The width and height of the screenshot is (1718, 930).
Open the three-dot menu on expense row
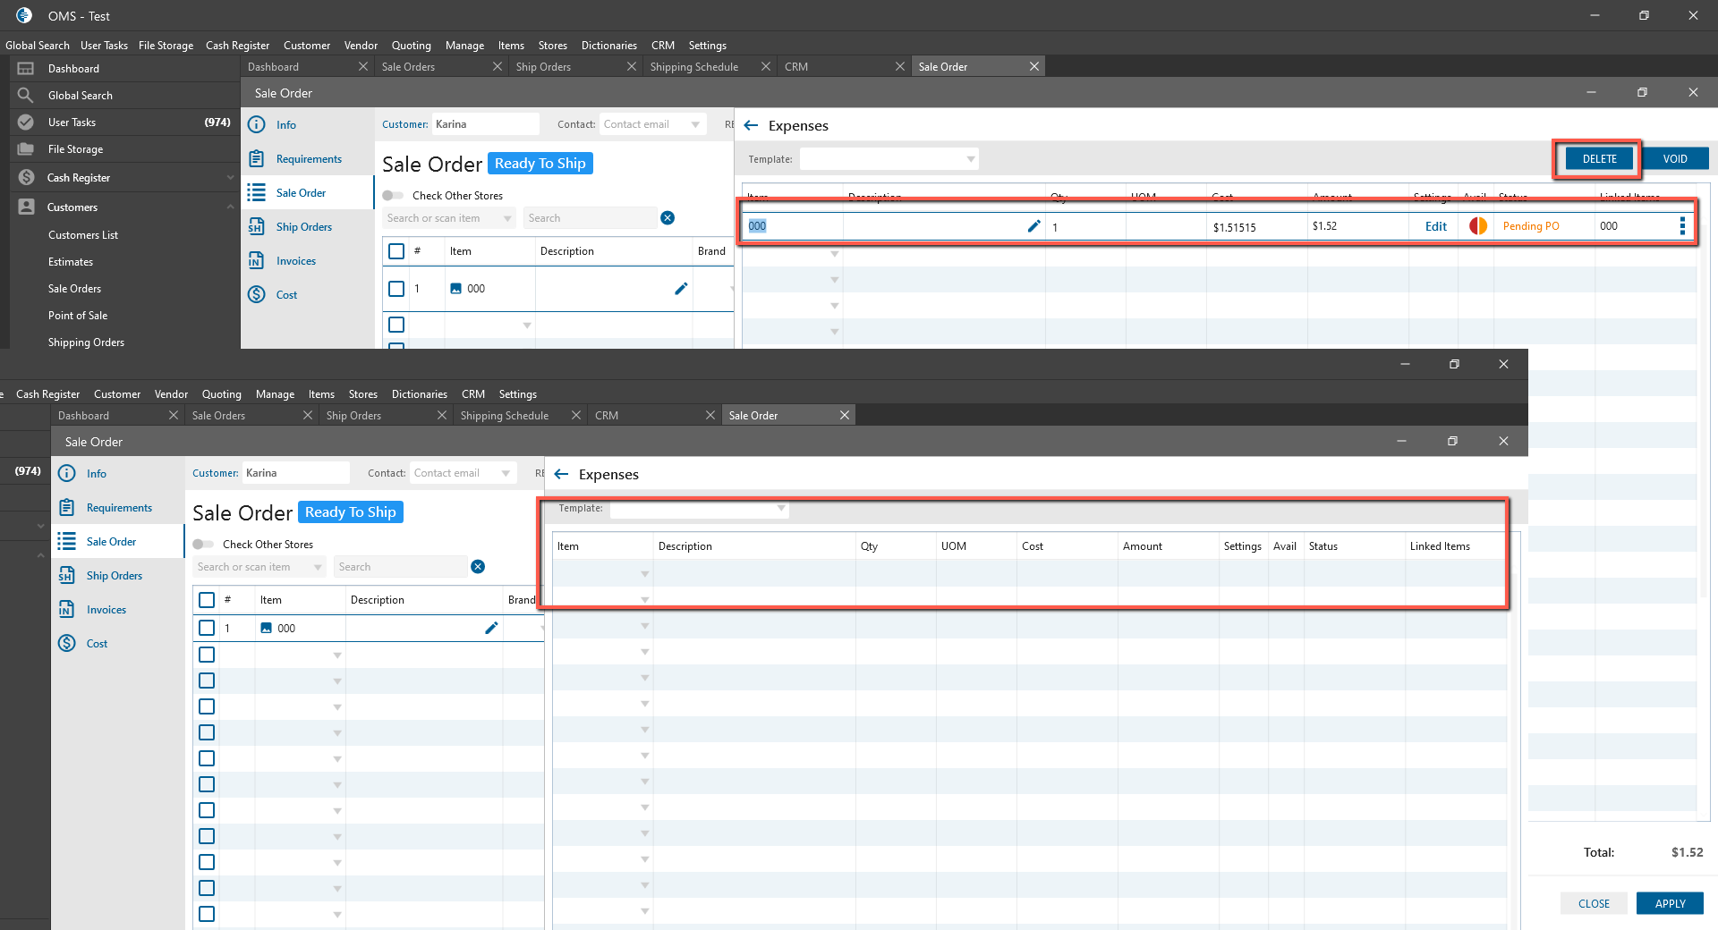coord(1682,226)
